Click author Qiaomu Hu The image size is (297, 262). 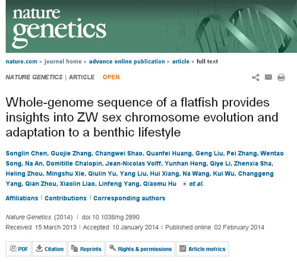pos(160,184)
